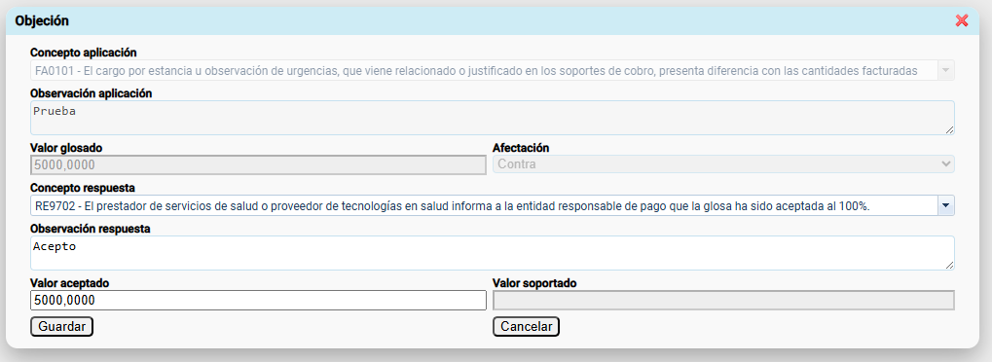This screenshot has height=362, width=992.
Task: Open the Afectación dropdown showing Contra
Action: click(723, 164)
